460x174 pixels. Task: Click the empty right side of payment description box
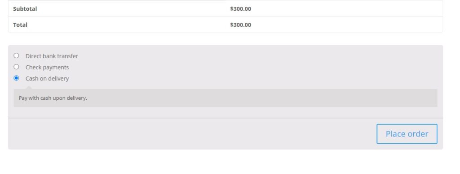(293, 98)
